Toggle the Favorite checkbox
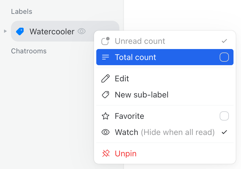 (224, 116)
